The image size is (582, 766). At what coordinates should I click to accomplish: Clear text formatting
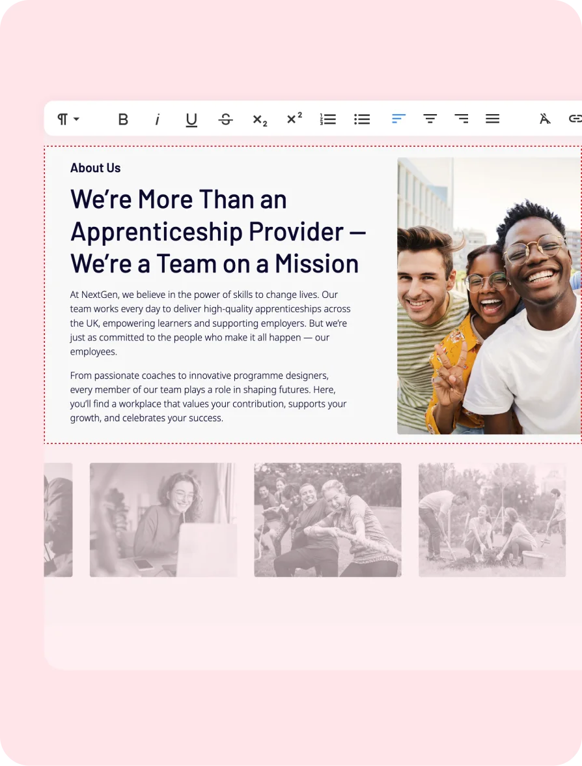click(544, 119)
